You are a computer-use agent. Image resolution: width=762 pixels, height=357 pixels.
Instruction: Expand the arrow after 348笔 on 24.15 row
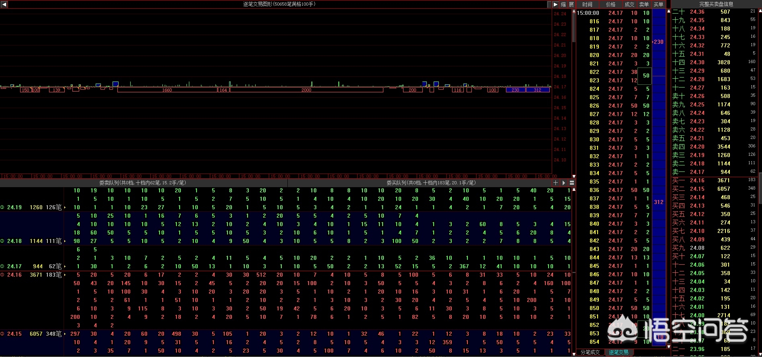65,334
